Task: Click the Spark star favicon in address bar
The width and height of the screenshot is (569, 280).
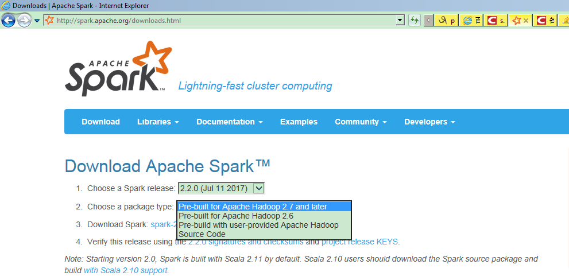Action: (49, 20)
